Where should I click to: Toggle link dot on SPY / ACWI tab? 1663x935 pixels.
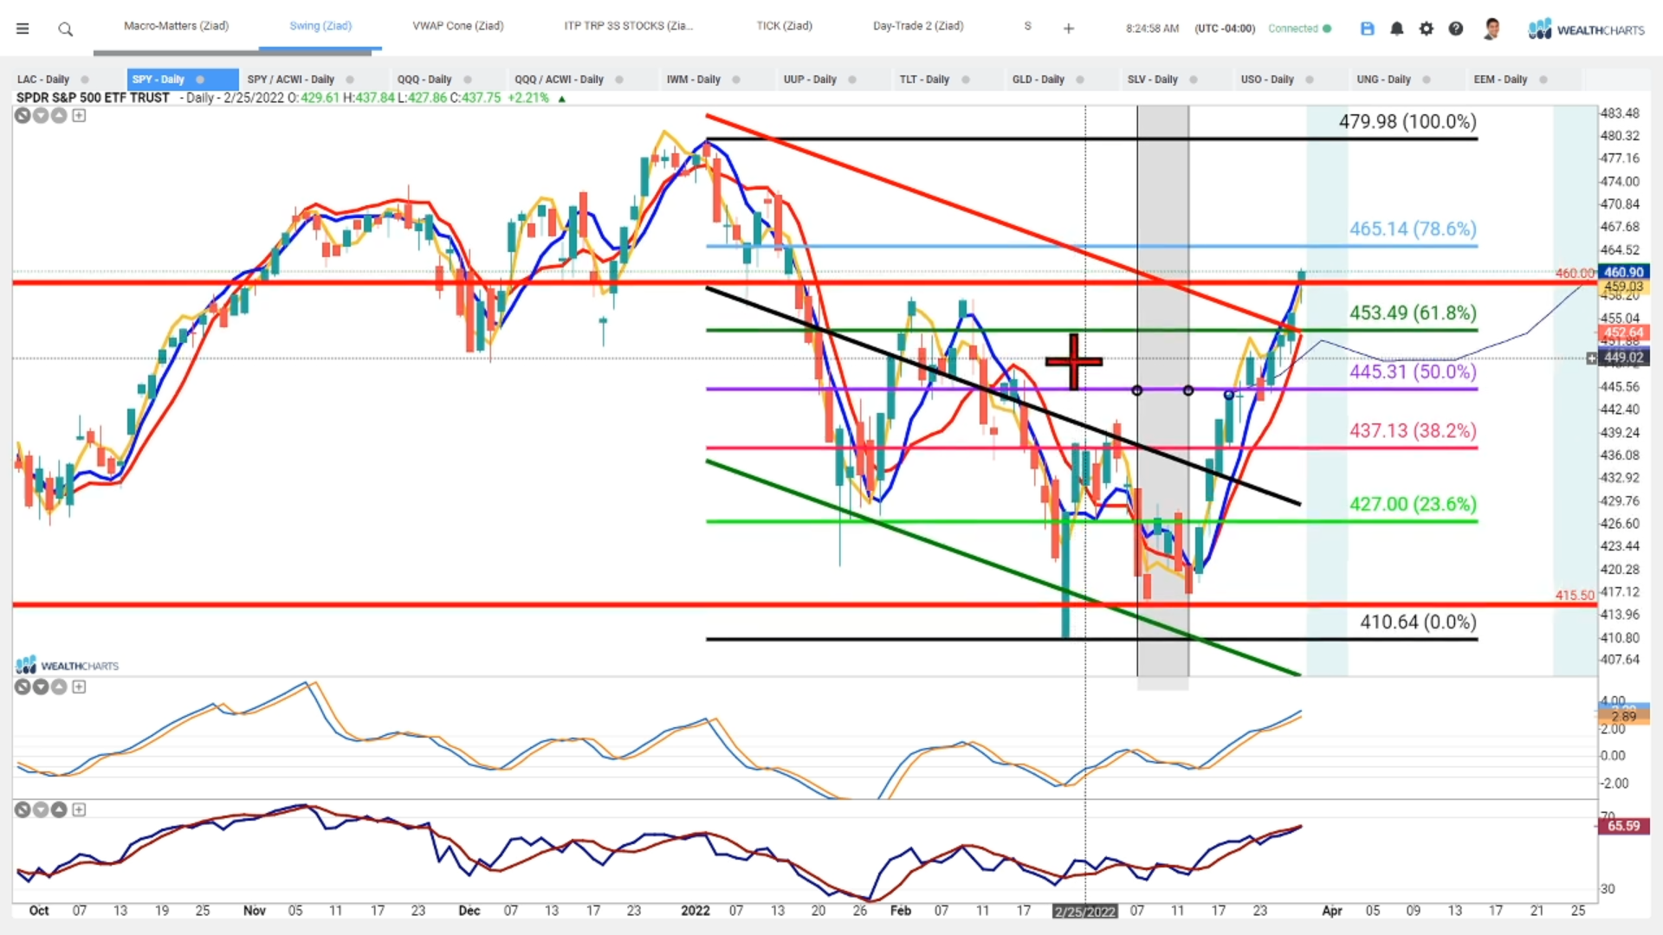[350, 79]
